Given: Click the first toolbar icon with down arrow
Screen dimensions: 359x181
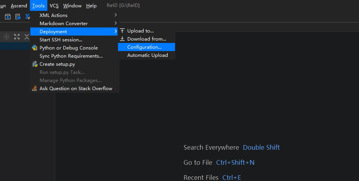Looking at the screenshot, I should 8,17.
